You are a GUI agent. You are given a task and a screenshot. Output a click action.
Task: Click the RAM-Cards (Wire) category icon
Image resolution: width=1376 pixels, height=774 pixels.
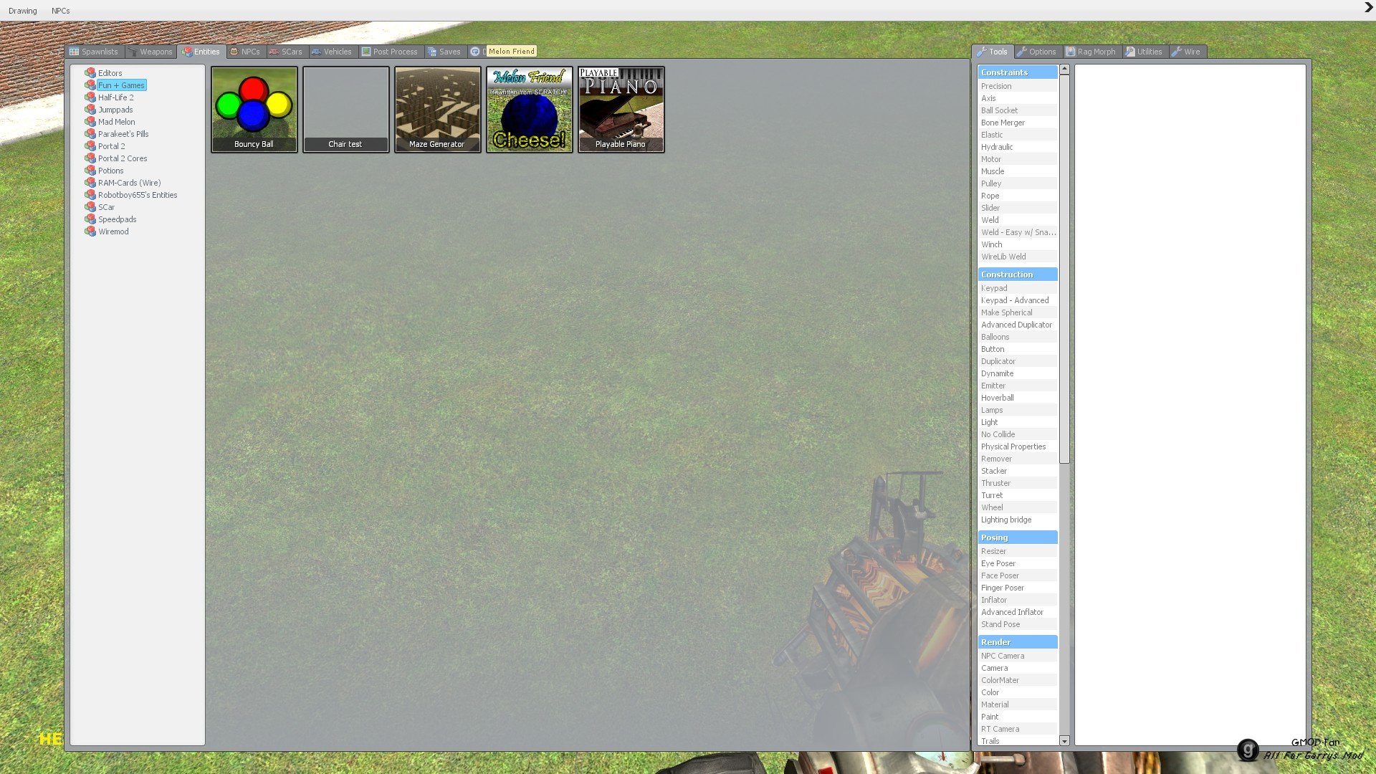90,183
